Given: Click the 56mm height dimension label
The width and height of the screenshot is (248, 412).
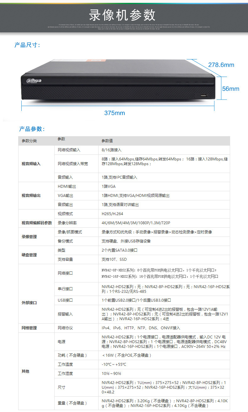Looking at the screenshot, I should click(x=231, y=89).
